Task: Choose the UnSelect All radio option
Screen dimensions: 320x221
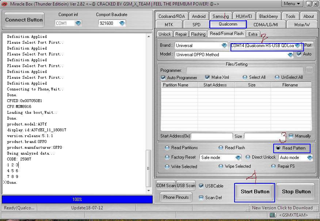Action: pyautogui.click(x=277, y=77)
